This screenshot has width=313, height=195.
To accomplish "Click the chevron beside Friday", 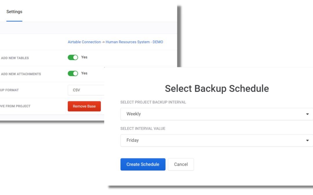I will [x=307, y=140].
